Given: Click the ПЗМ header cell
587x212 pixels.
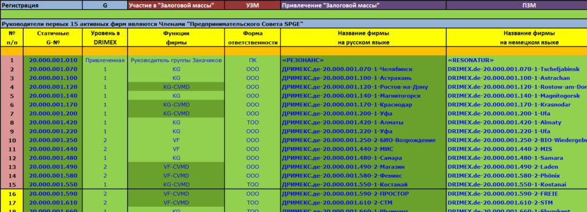Looking at the screenshot, I should 516,5.
